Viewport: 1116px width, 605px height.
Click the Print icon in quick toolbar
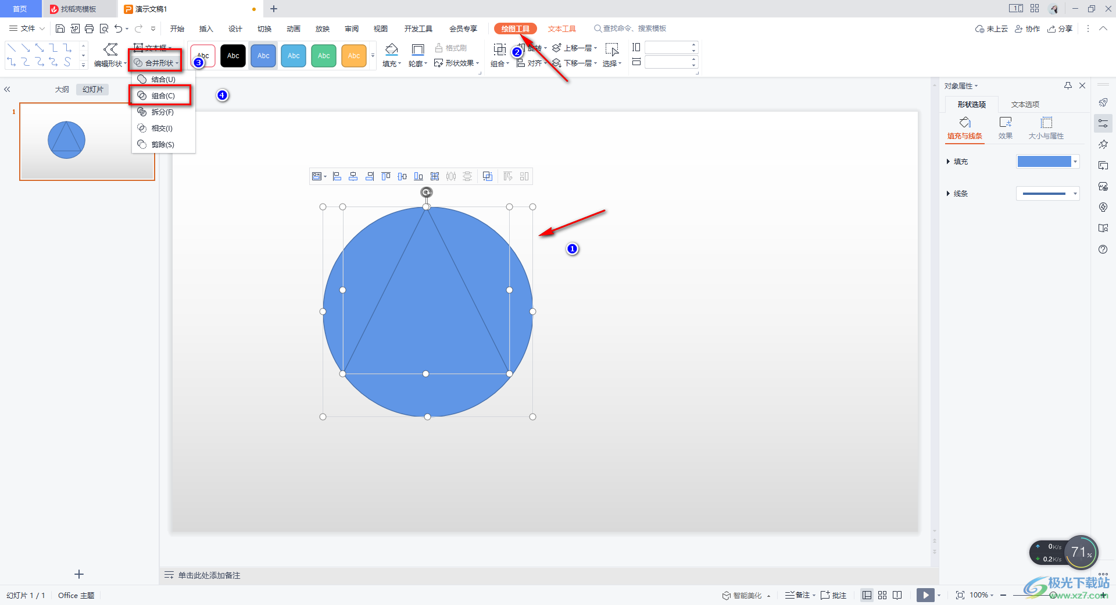tap(89, 29)
